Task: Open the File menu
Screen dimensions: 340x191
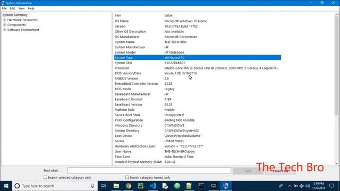Action: (4, 8)
